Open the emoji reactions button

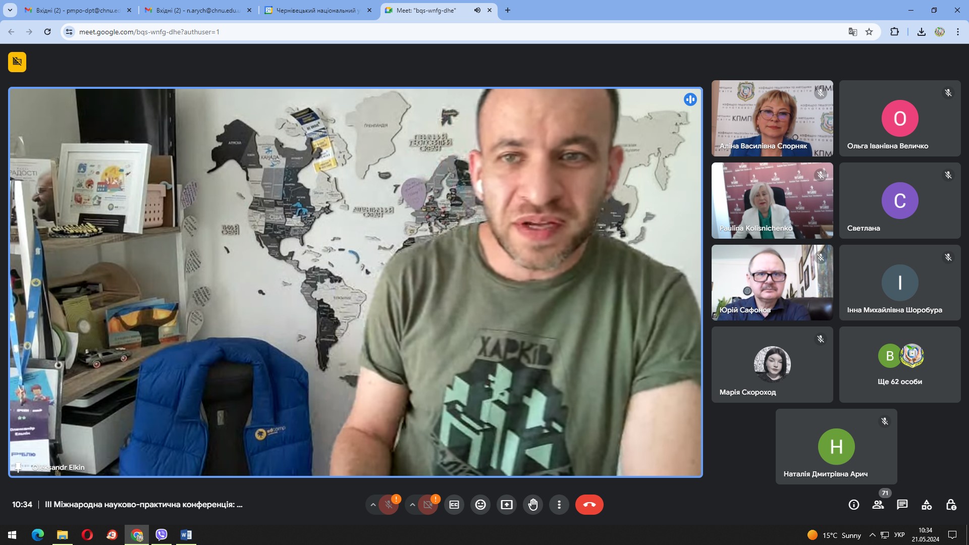(480, 505)
